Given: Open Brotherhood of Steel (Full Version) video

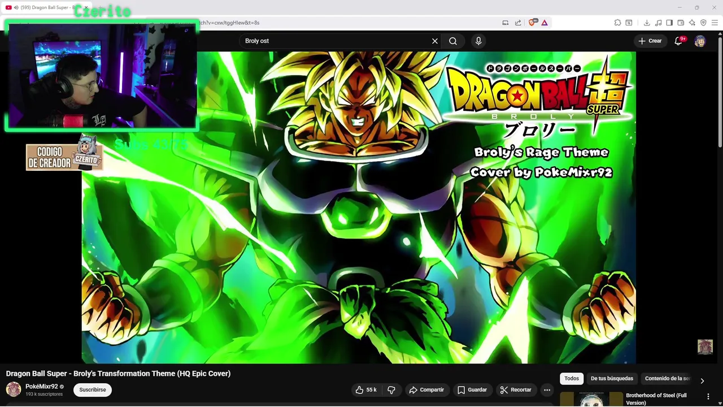Looking at the screenshot, I should tap(656, 399).
